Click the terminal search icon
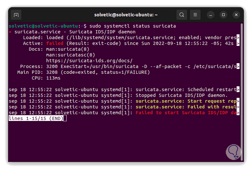The height and width of the screenshot is (171, 252). (182, 15)
